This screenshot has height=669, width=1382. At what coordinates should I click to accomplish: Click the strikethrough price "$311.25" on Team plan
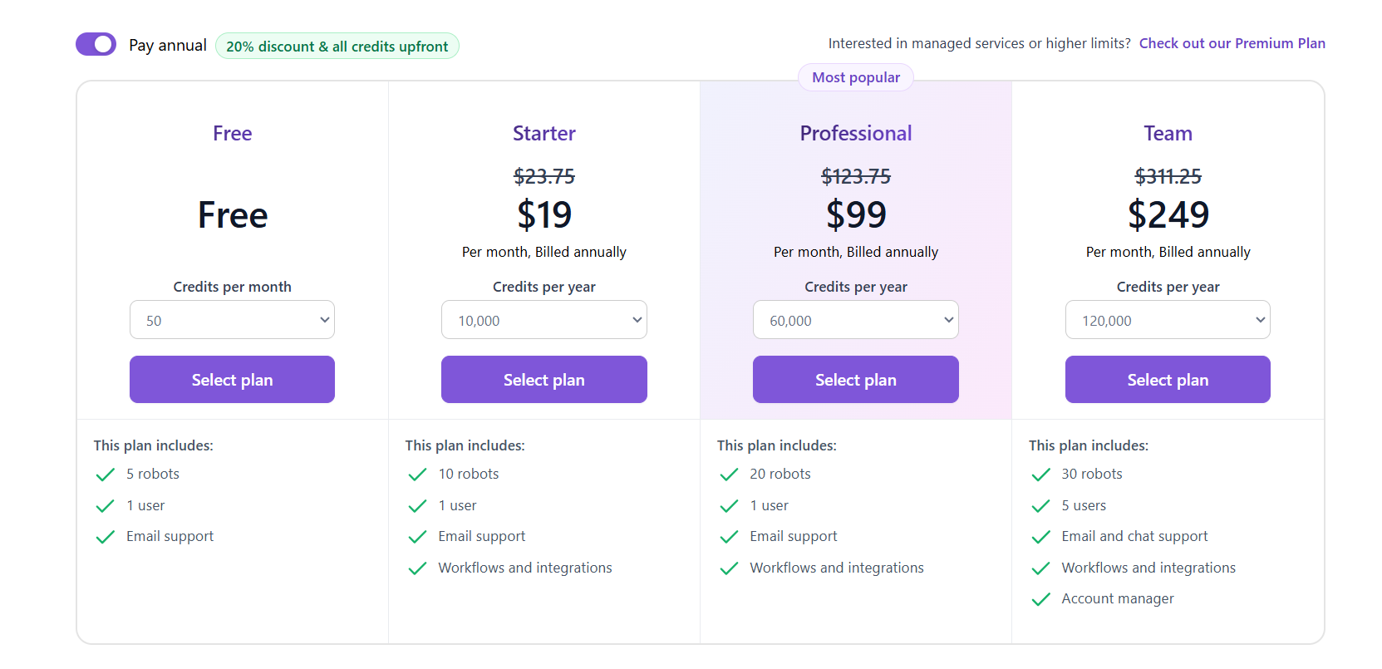[x=1168, y=176]
